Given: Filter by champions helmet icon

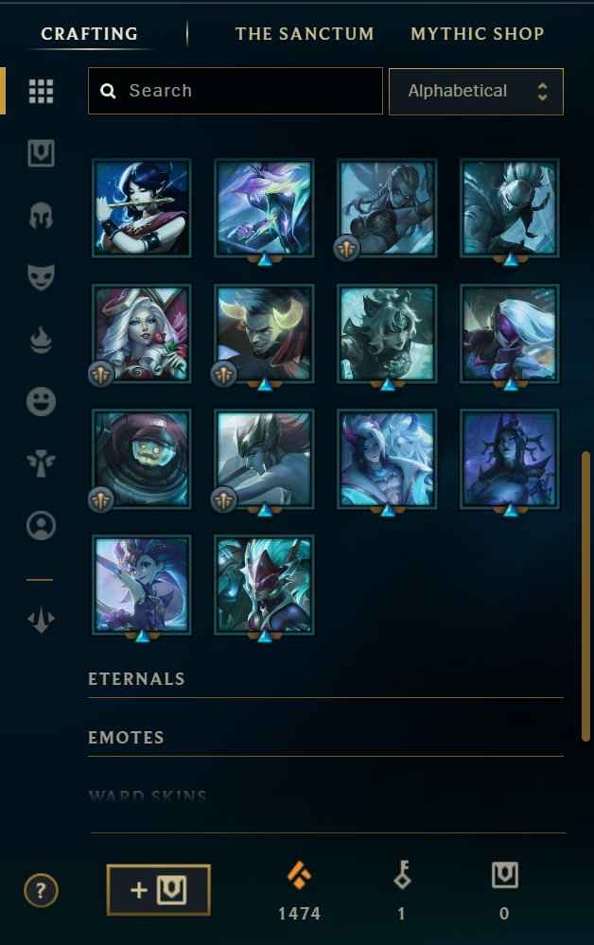Looking at the screenshot, I should [x=41, y=216].
